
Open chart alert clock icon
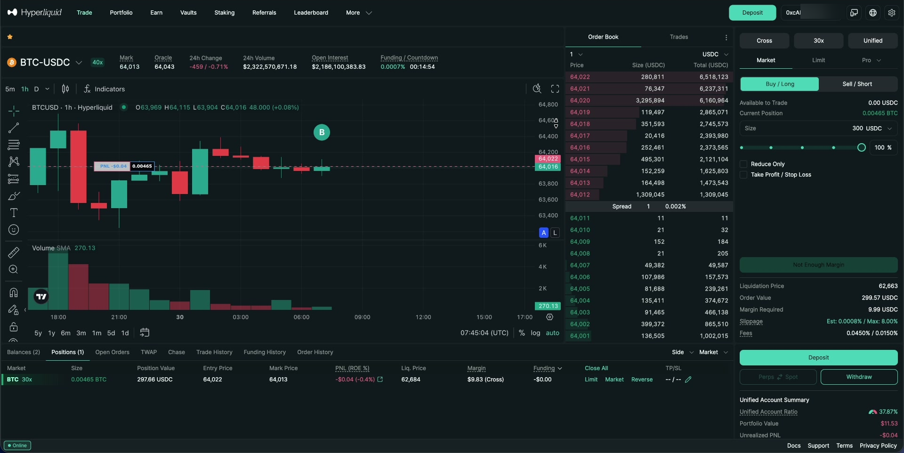click(537, 89)
